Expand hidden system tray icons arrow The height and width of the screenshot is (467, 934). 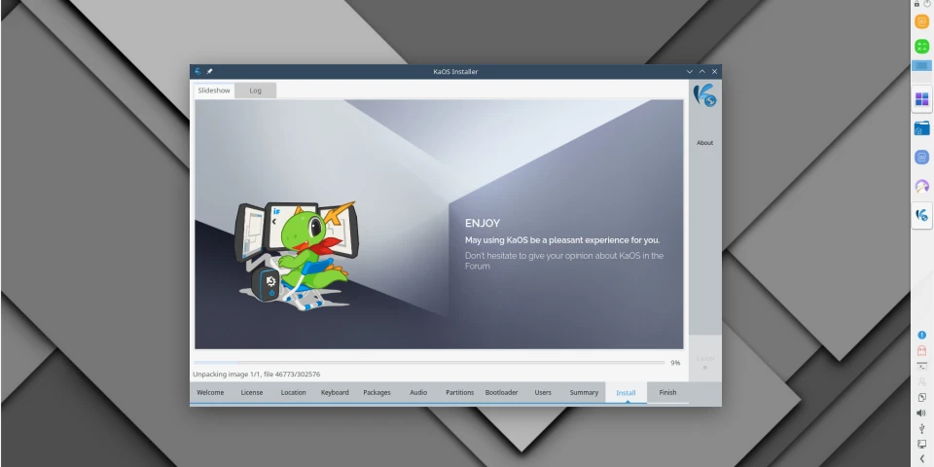coord(921,458)
